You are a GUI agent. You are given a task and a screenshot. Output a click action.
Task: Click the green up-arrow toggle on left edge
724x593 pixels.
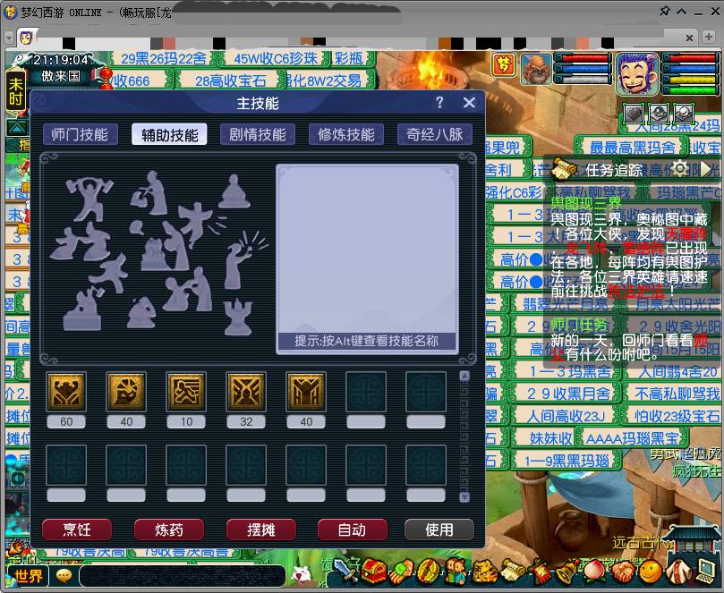[16, 127]
